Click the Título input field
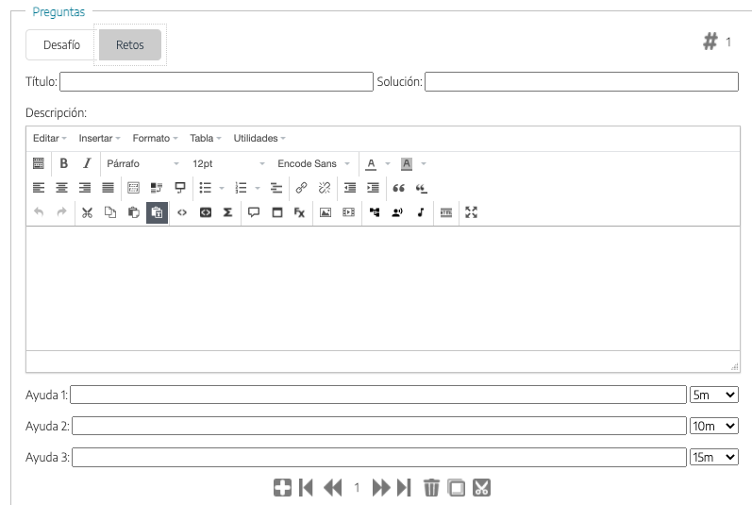The width and height of the screenshot is (752, 505). coord(216,82)
